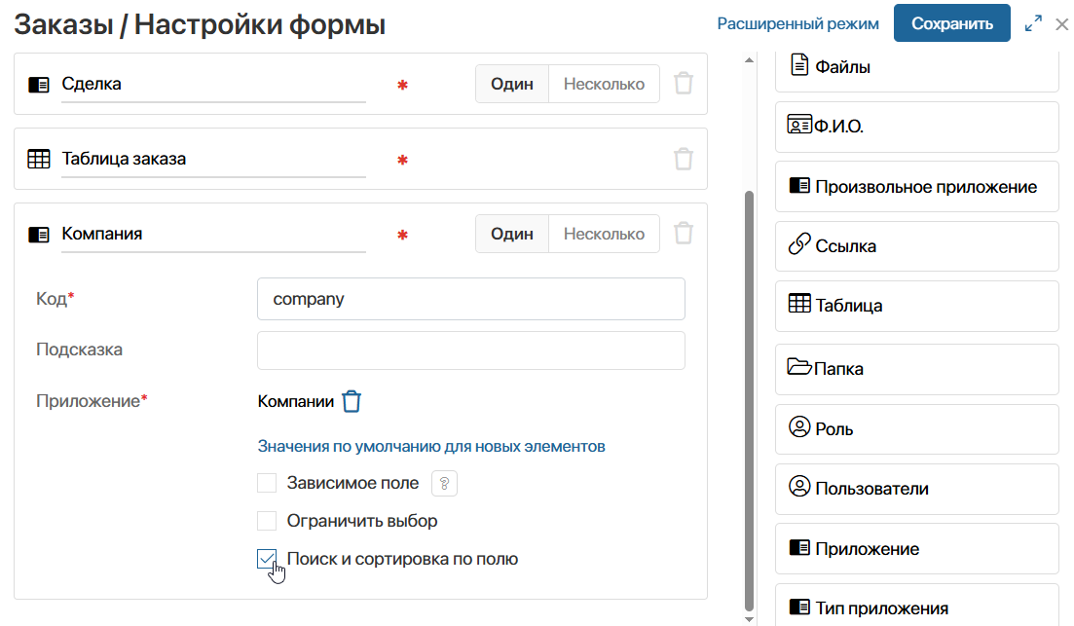Delete the Таблица заказа field with trash icon
Screen dimensions: 1074x626
(684, 159)
